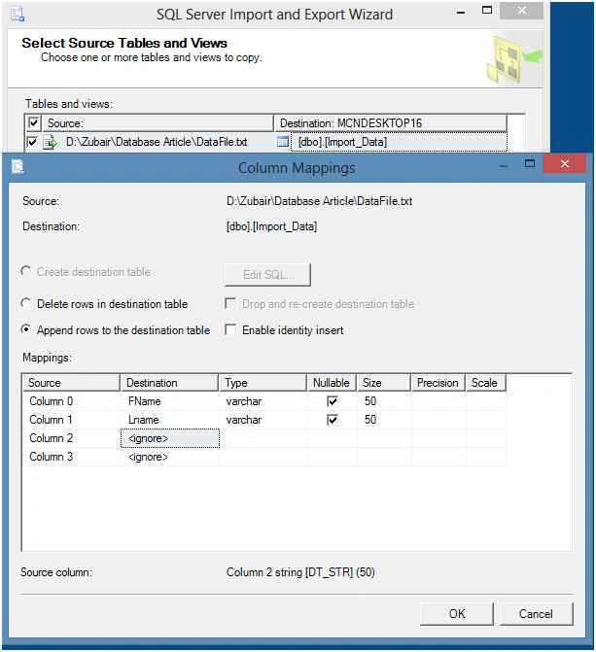Select the Column 0 source cell

coord(72,401)
